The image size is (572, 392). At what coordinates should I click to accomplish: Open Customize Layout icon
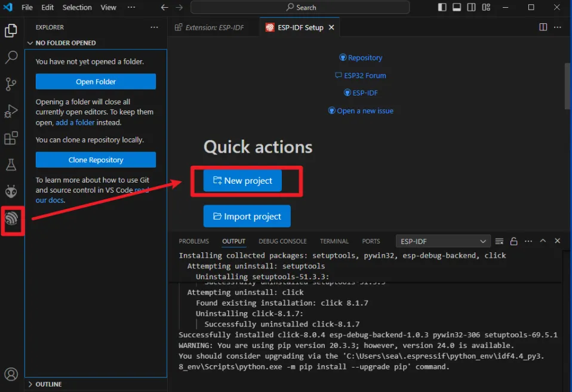486,7
